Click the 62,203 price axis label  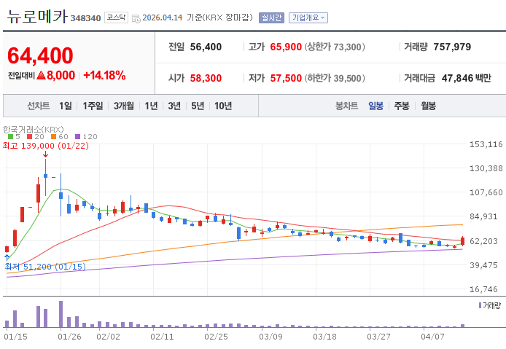(x=483, y=241)
